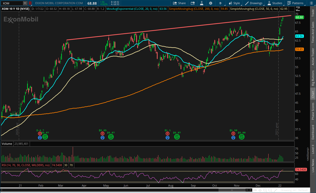The image size is (316, 193).
Task: Click the first green dividend $0.87 icon near February
Action: point(45,137)
